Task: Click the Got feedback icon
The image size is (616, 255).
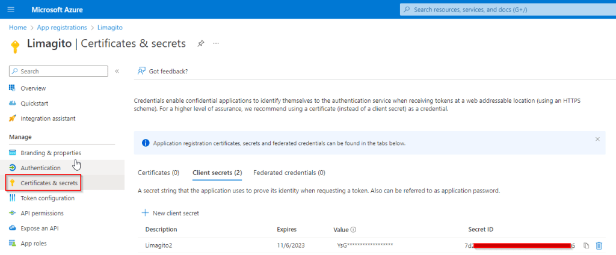Action: click(142, 71)
